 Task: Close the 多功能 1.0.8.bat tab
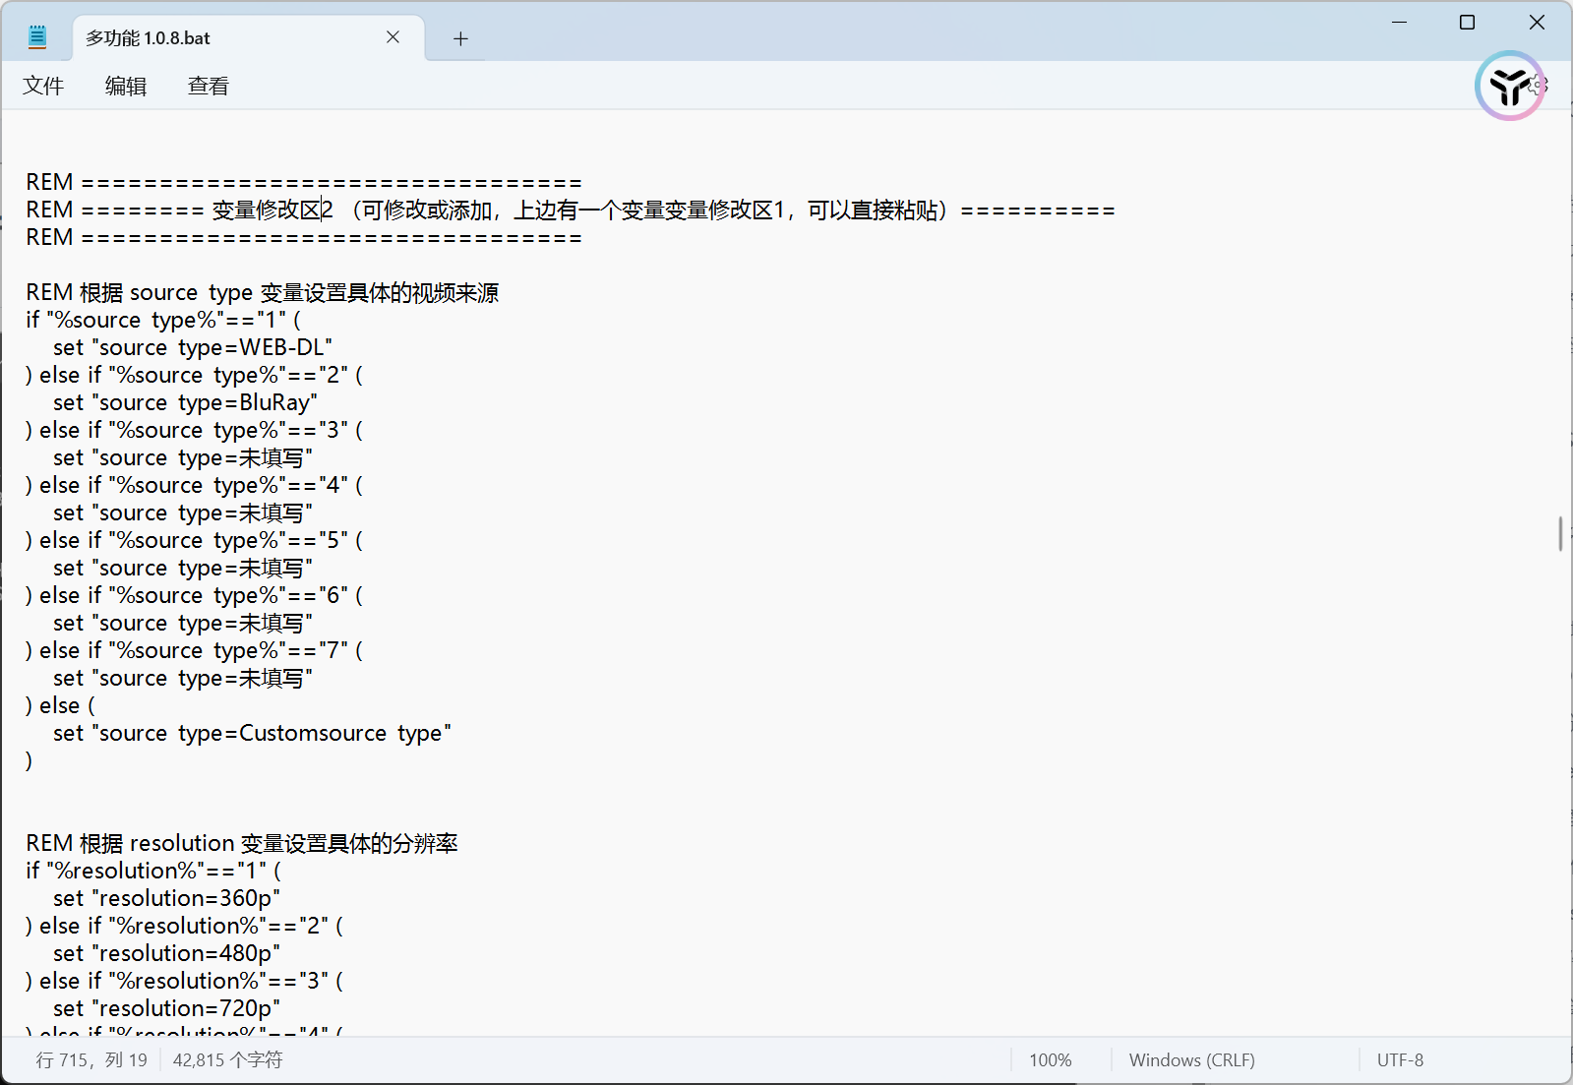tap(393, 37)
